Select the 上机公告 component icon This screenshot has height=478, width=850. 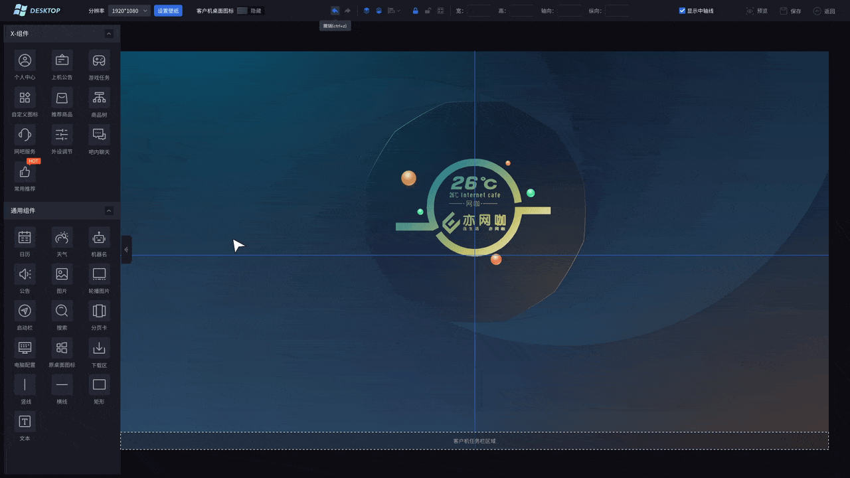(x=62, y=60)
